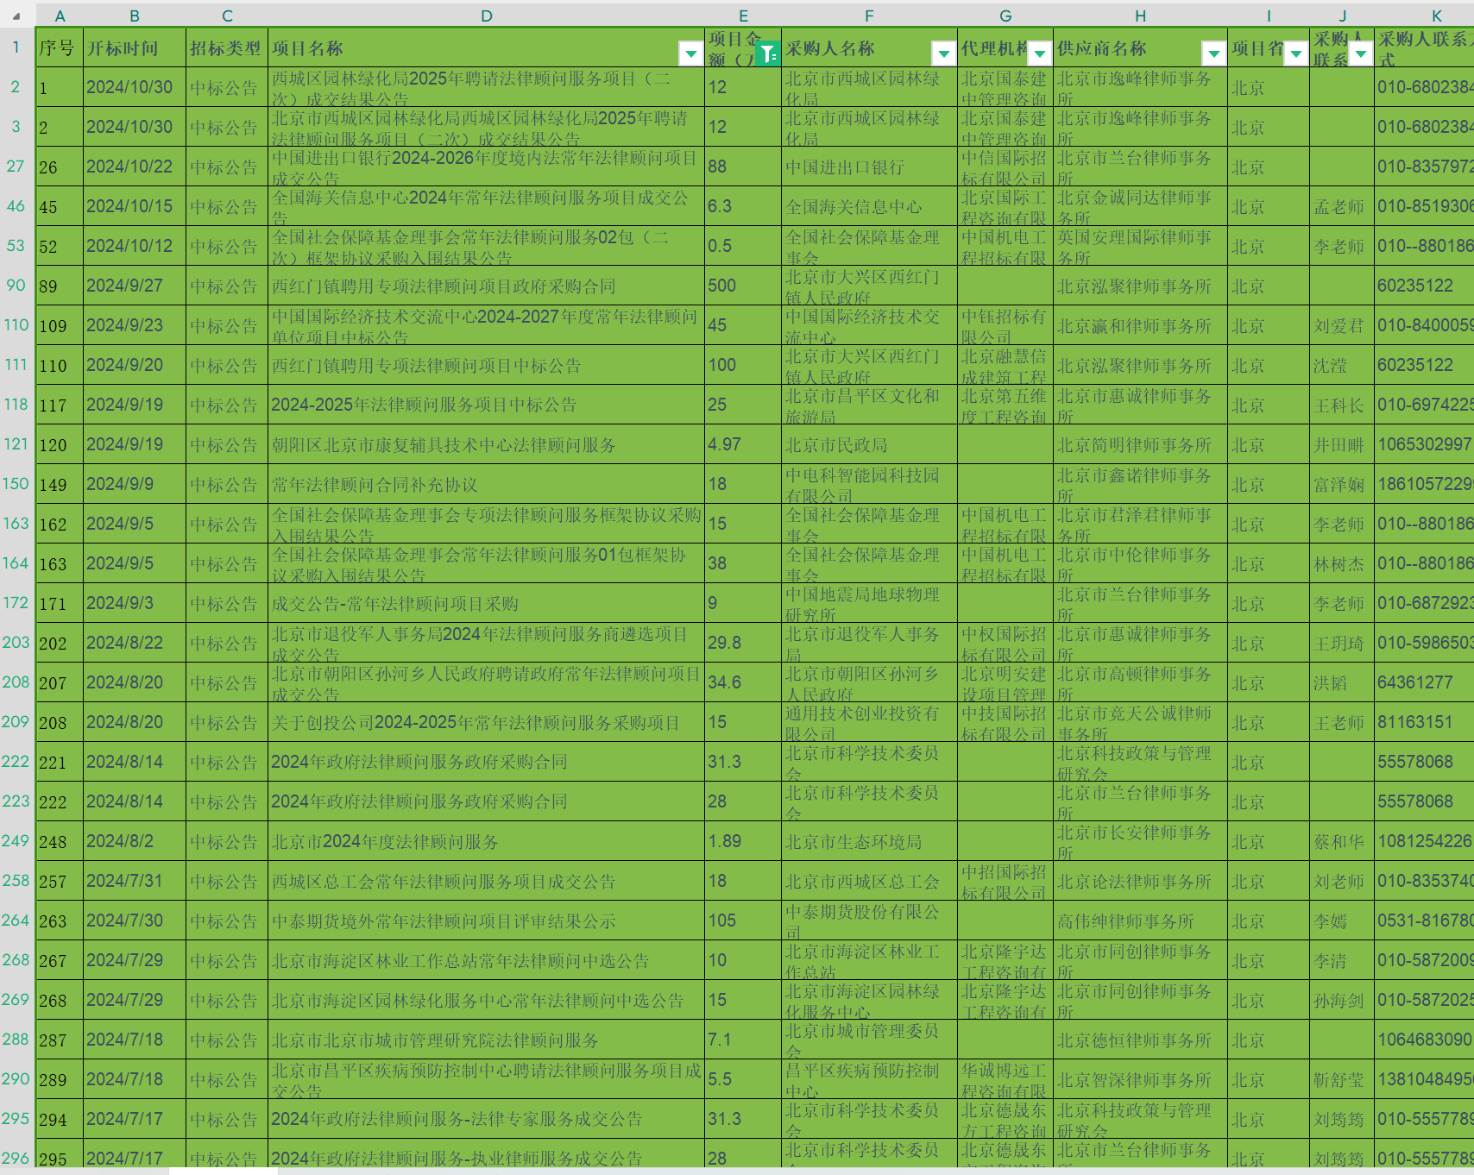This screenshot has width=1474, height=1175.
Task: Click the select-all corner triangle
Action: pos(16,16)
